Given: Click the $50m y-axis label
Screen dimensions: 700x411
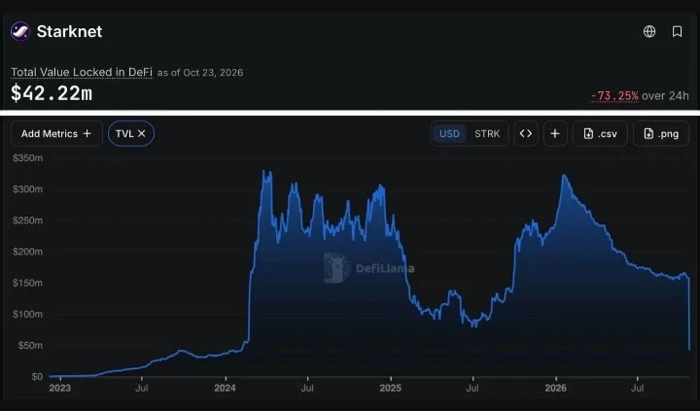Looking at the screenshot, I should [30, 345].
